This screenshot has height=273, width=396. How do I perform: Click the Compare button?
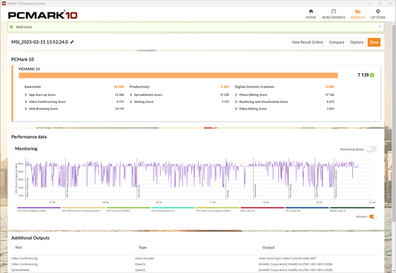337,42
